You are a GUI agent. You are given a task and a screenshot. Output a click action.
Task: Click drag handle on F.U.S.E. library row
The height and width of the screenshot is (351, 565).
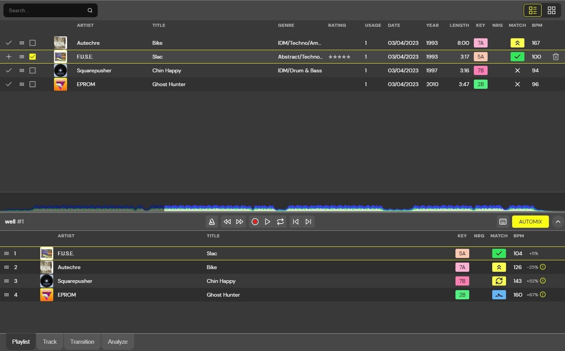tap(22, 57)
